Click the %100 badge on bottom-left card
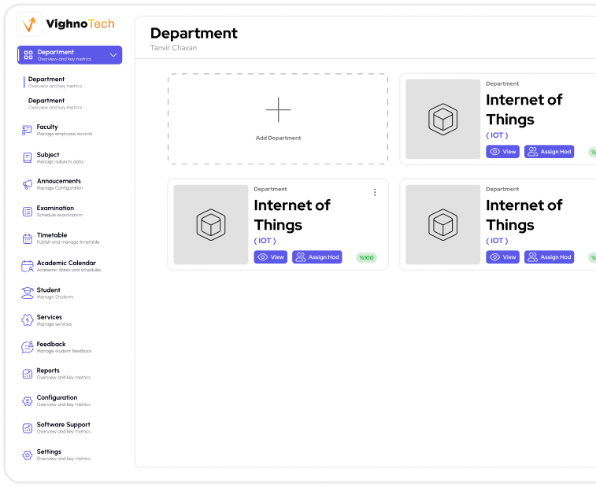This screenshot has height=487, width=596. tap(366, 257)
